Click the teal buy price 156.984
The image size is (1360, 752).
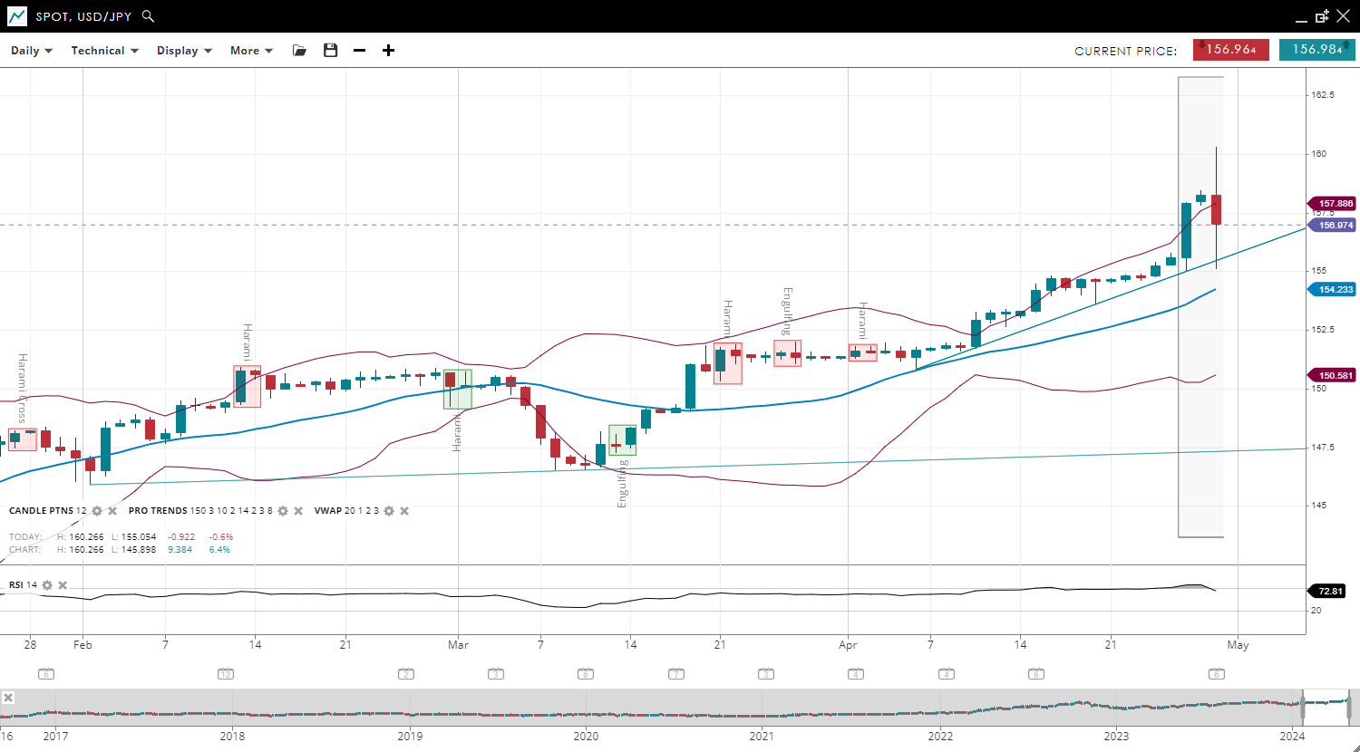tap(1316, 50)
